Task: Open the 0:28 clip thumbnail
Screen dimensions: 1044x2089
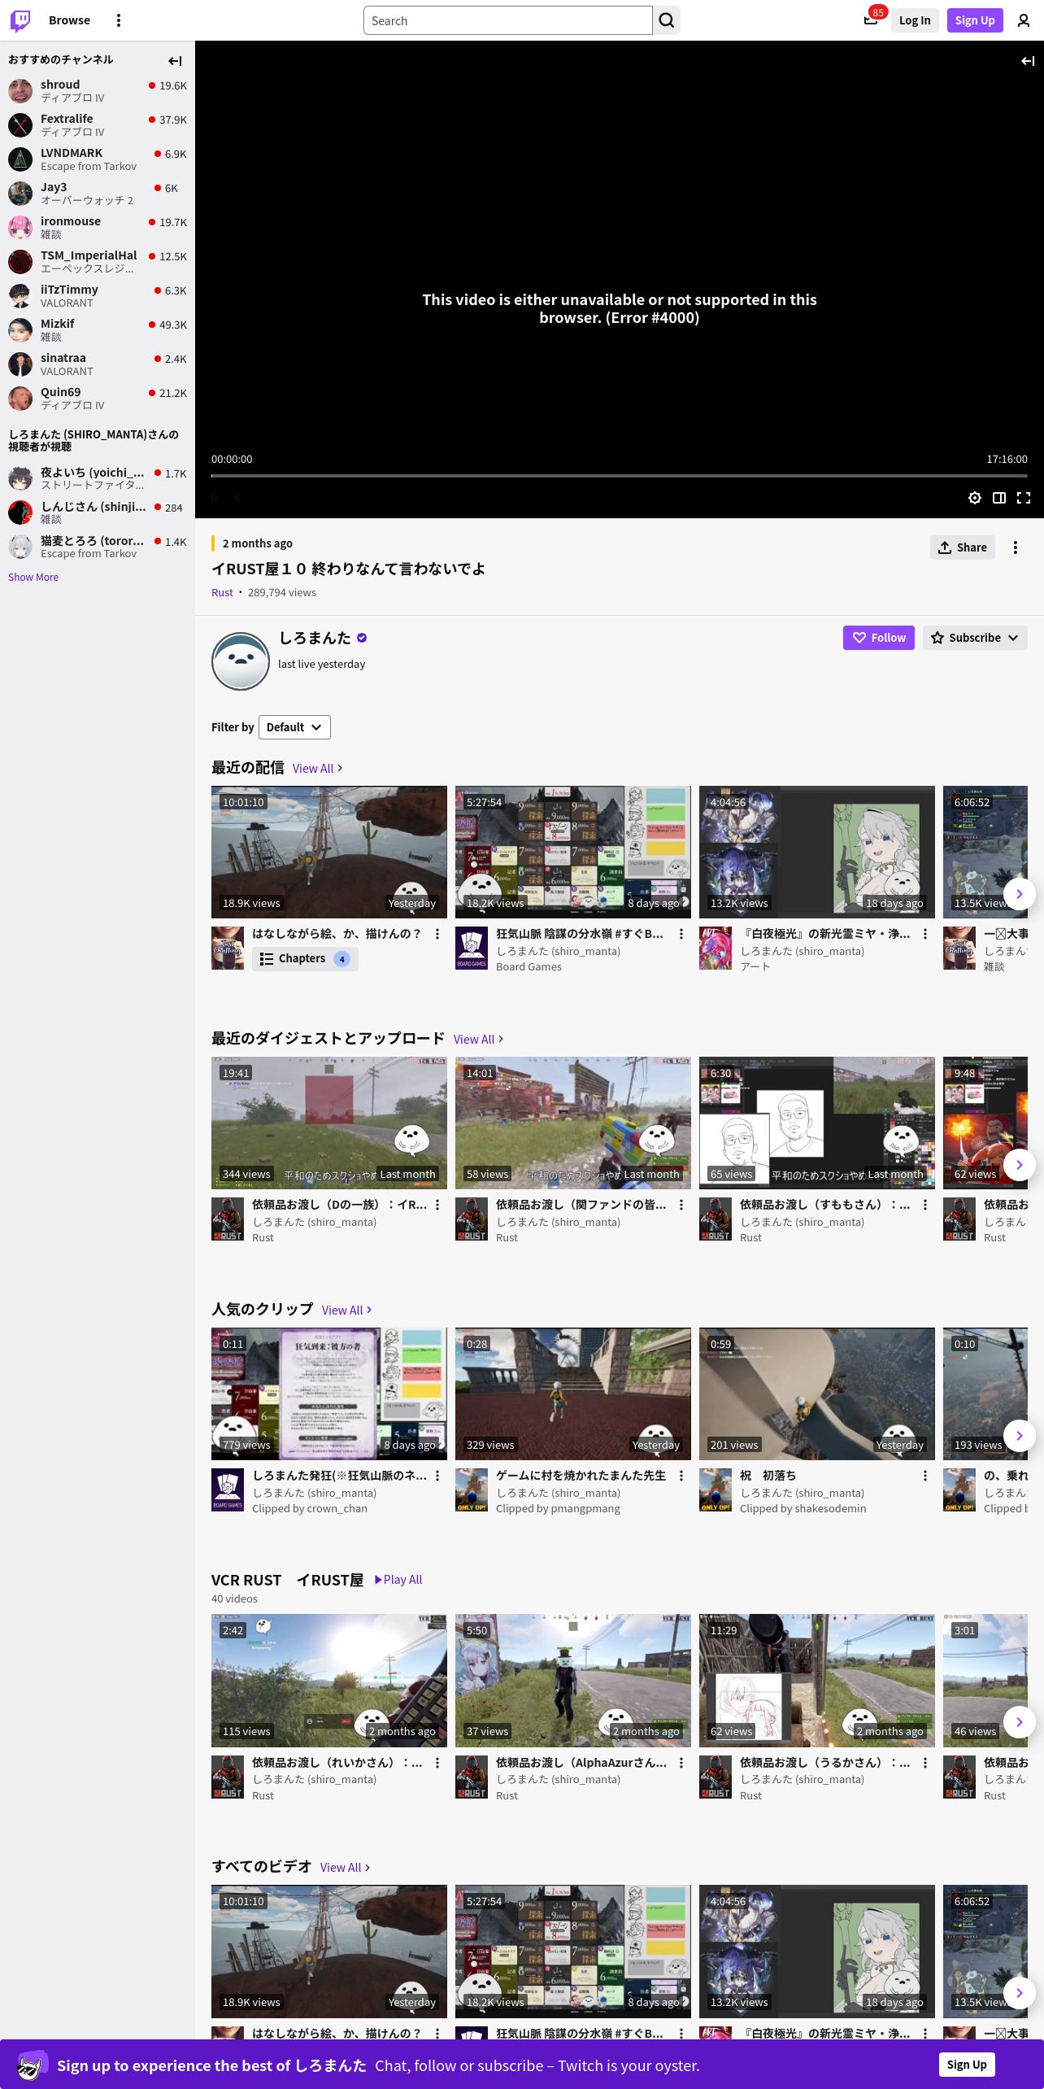Action: click(573, 1393)
